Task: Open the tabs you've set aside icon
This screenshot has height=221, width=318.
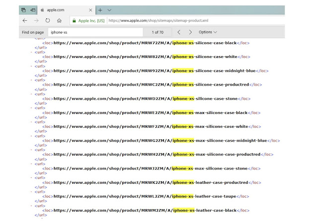Action: click(23, 10)
